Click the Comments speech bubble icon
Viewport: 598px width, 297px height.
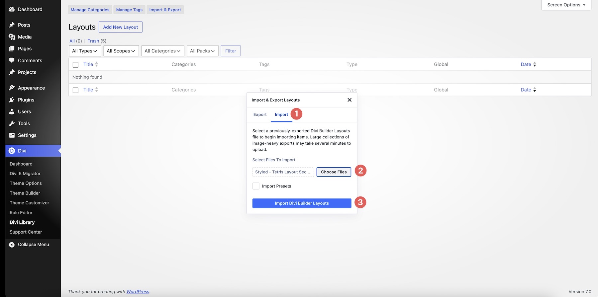coord(12,60)
